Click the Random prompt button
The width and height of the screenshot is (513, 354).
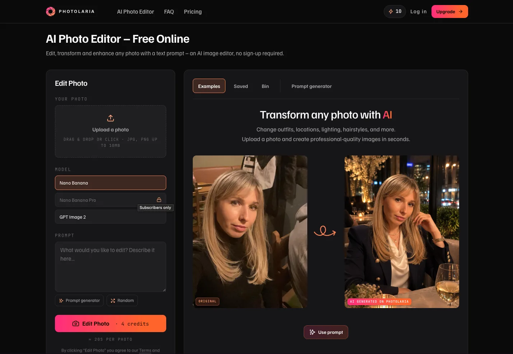click(122, 301)
